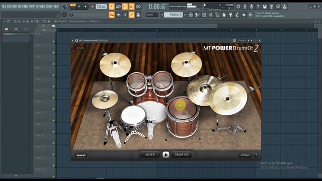
Task: Click the download arrow icon in top toolbar
Action: click(x=285, y=7)
